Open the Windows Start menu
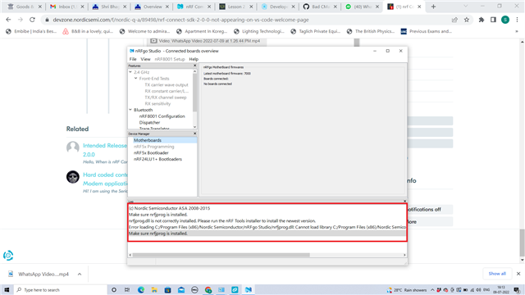The height and width of the screenshot is (295, 525). point(7,289)
